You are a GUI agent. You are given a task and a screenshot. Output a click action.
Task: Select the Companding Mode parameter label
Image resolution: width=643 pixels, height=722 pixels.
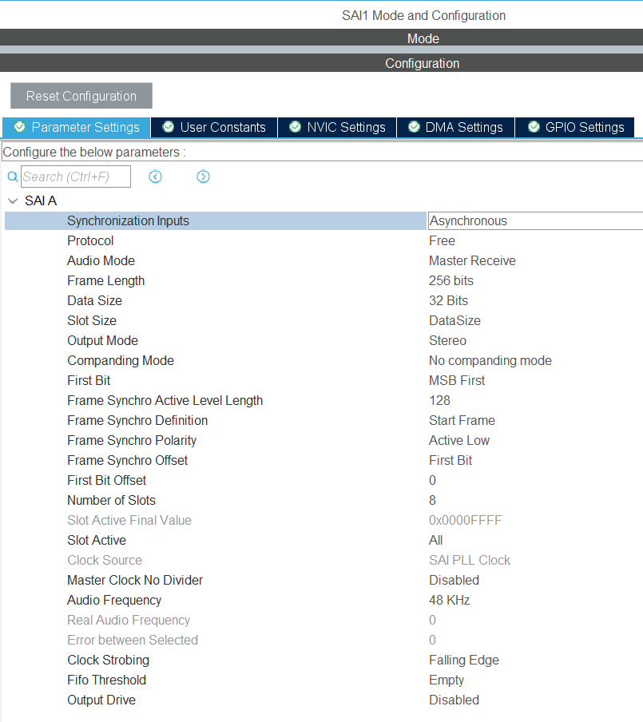pyautogui.click(x=121, y=360)
